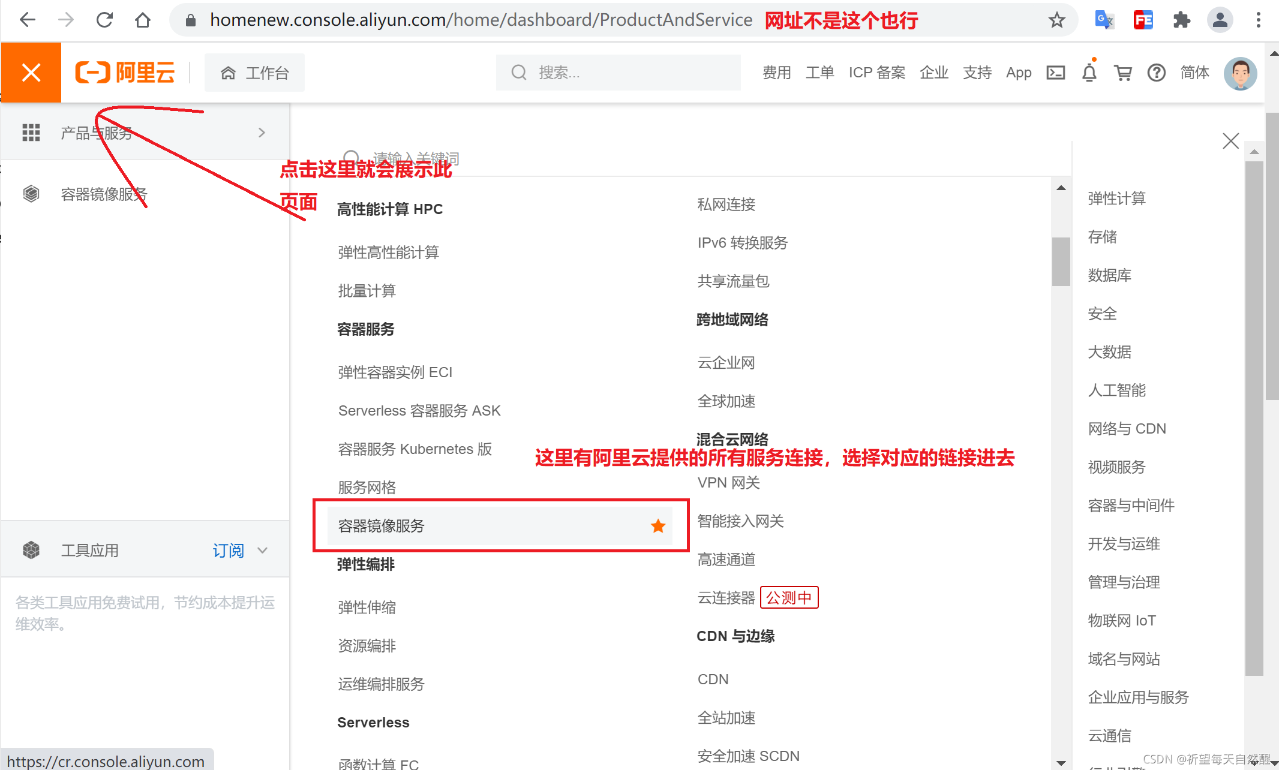Close the products panel with the X
The width and height of the screenshot is (1279, 770).
[x=1230, y=141]
